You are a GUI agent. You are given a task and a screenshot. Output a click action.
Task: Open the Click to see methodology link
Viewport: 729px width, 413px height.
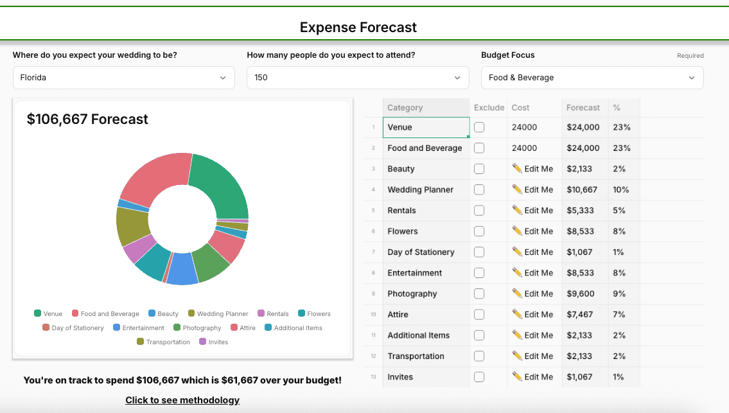click(x=182, y=400)
